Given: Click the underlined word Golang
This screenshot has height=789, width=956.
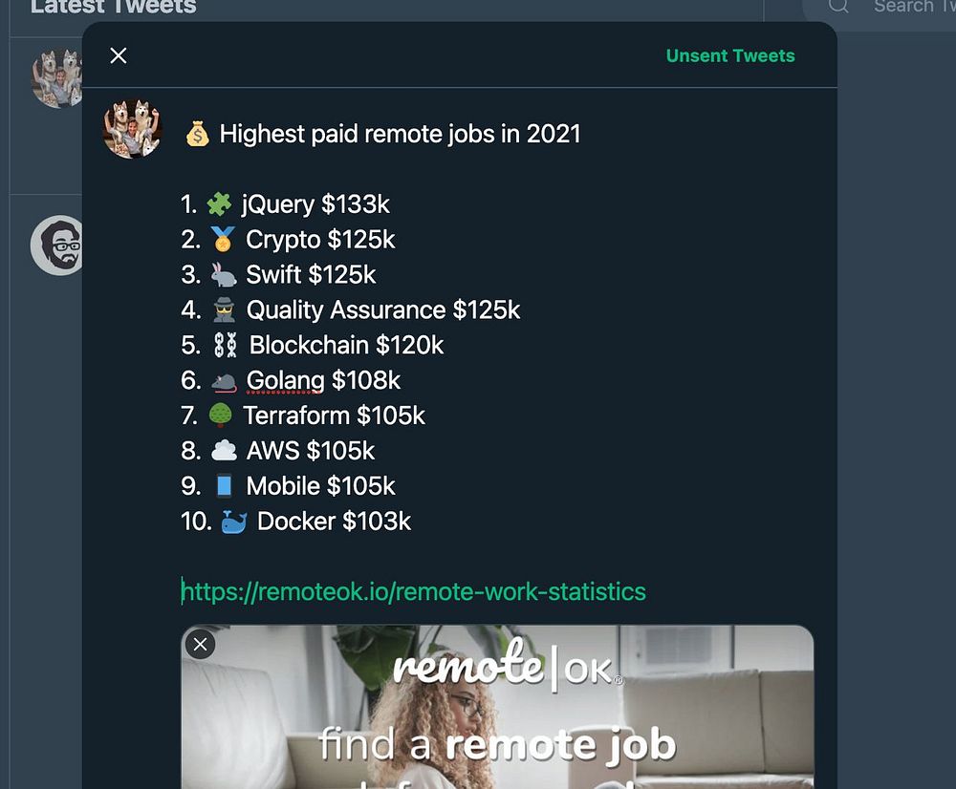Looking at the screenshot, I should tap(285, 380).
